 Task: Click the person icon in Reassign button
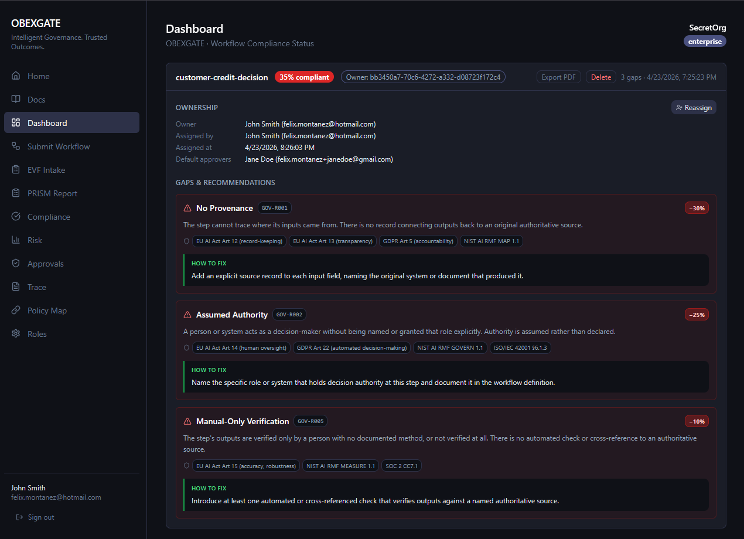coord(679,108)
